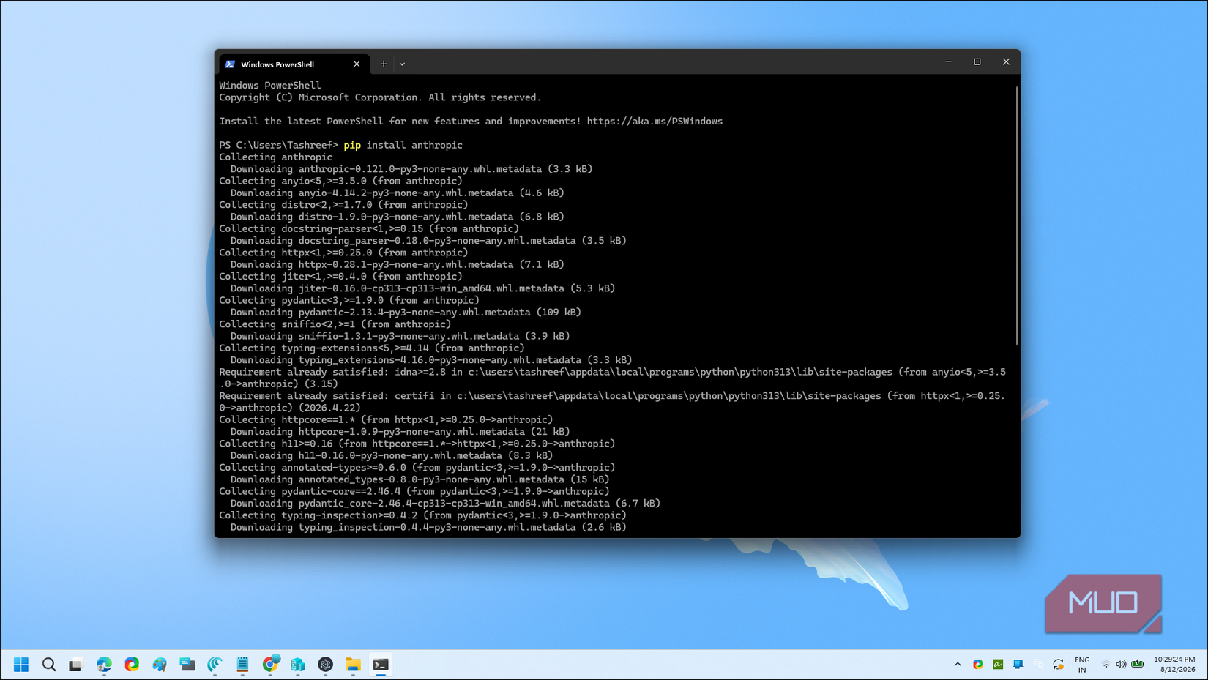This screenshot has width=1208, height=680.
Task: Open the dark atom-icon app on the taskbar
Action: 326,664
